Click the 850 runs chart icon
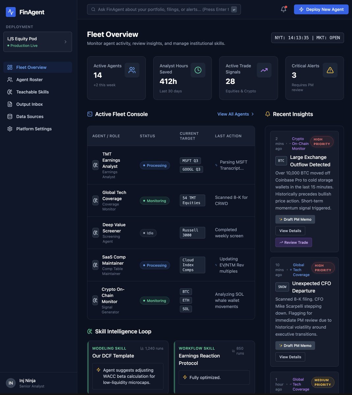This screenshot has width=352, height=395. pyautogui.click(x=234, y=351)
